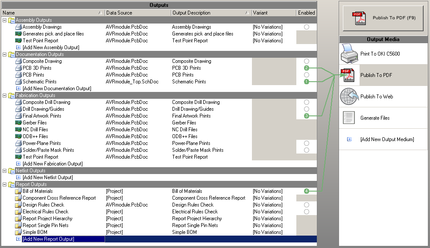Click the Report Project Hierarchy icon

18,218
